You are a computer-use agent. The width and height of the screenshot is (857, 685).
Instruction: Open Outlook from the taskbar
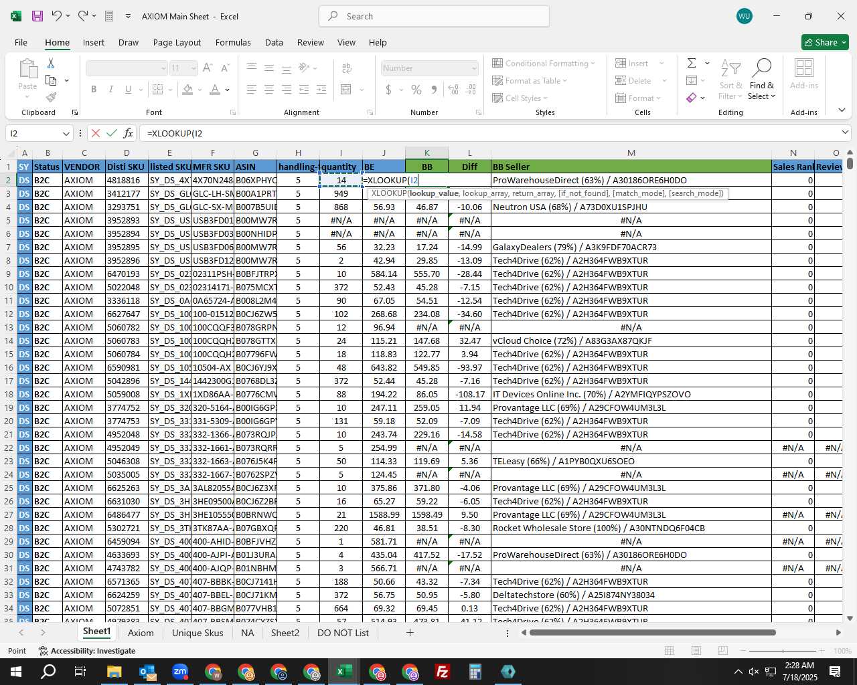tap(147, 672)
